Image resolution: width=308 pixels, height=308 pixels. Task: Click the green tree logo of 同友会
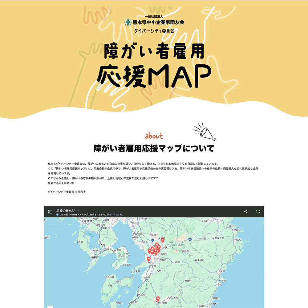click(x=128, y=22)
